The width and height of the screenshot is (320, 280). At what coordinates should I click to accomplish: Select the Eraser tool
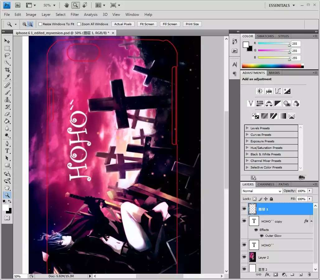pos(7,114)
